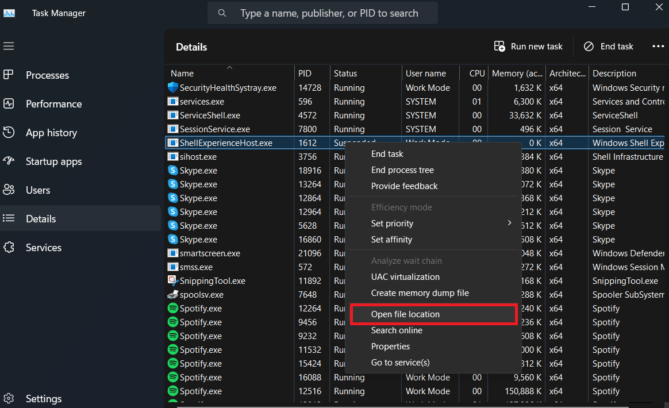
Task: Click Spotify icon for PID 12264
Action: (173, 308)
